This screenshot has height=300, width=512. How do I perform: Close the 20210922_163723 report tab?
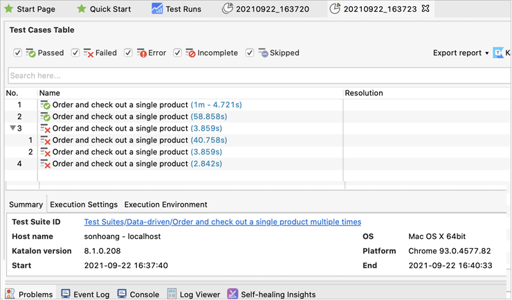(x=425, y=8)
